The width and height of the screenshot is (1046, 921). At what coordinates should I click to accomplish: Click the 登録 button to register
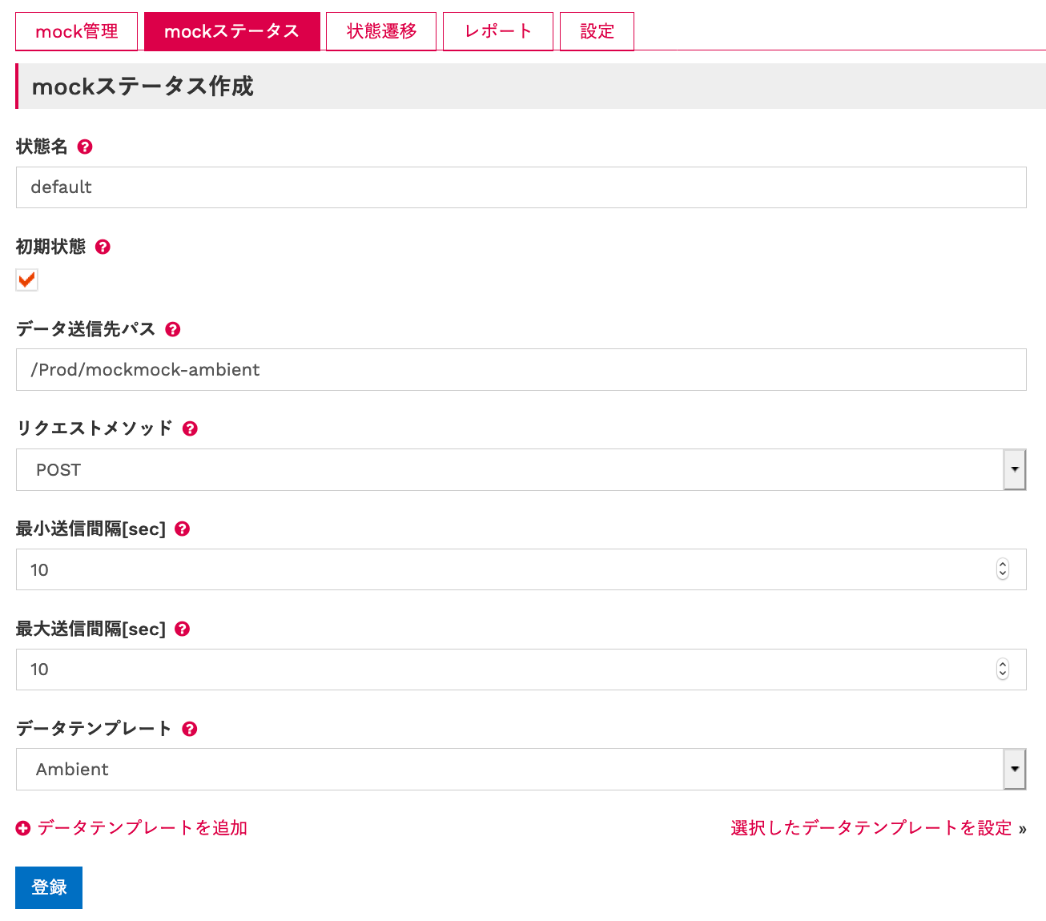pyautogui.click(x=48, y=887)
